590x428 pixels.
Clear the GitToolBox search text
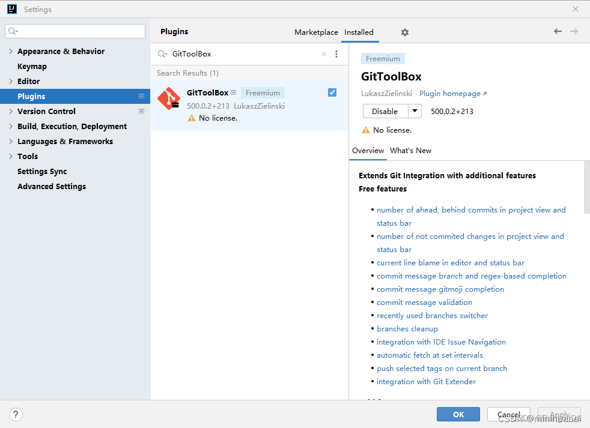tap(324, 54)
